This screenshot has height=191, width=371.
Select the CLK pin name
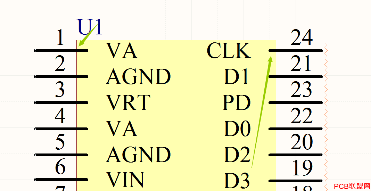[229, 51]
